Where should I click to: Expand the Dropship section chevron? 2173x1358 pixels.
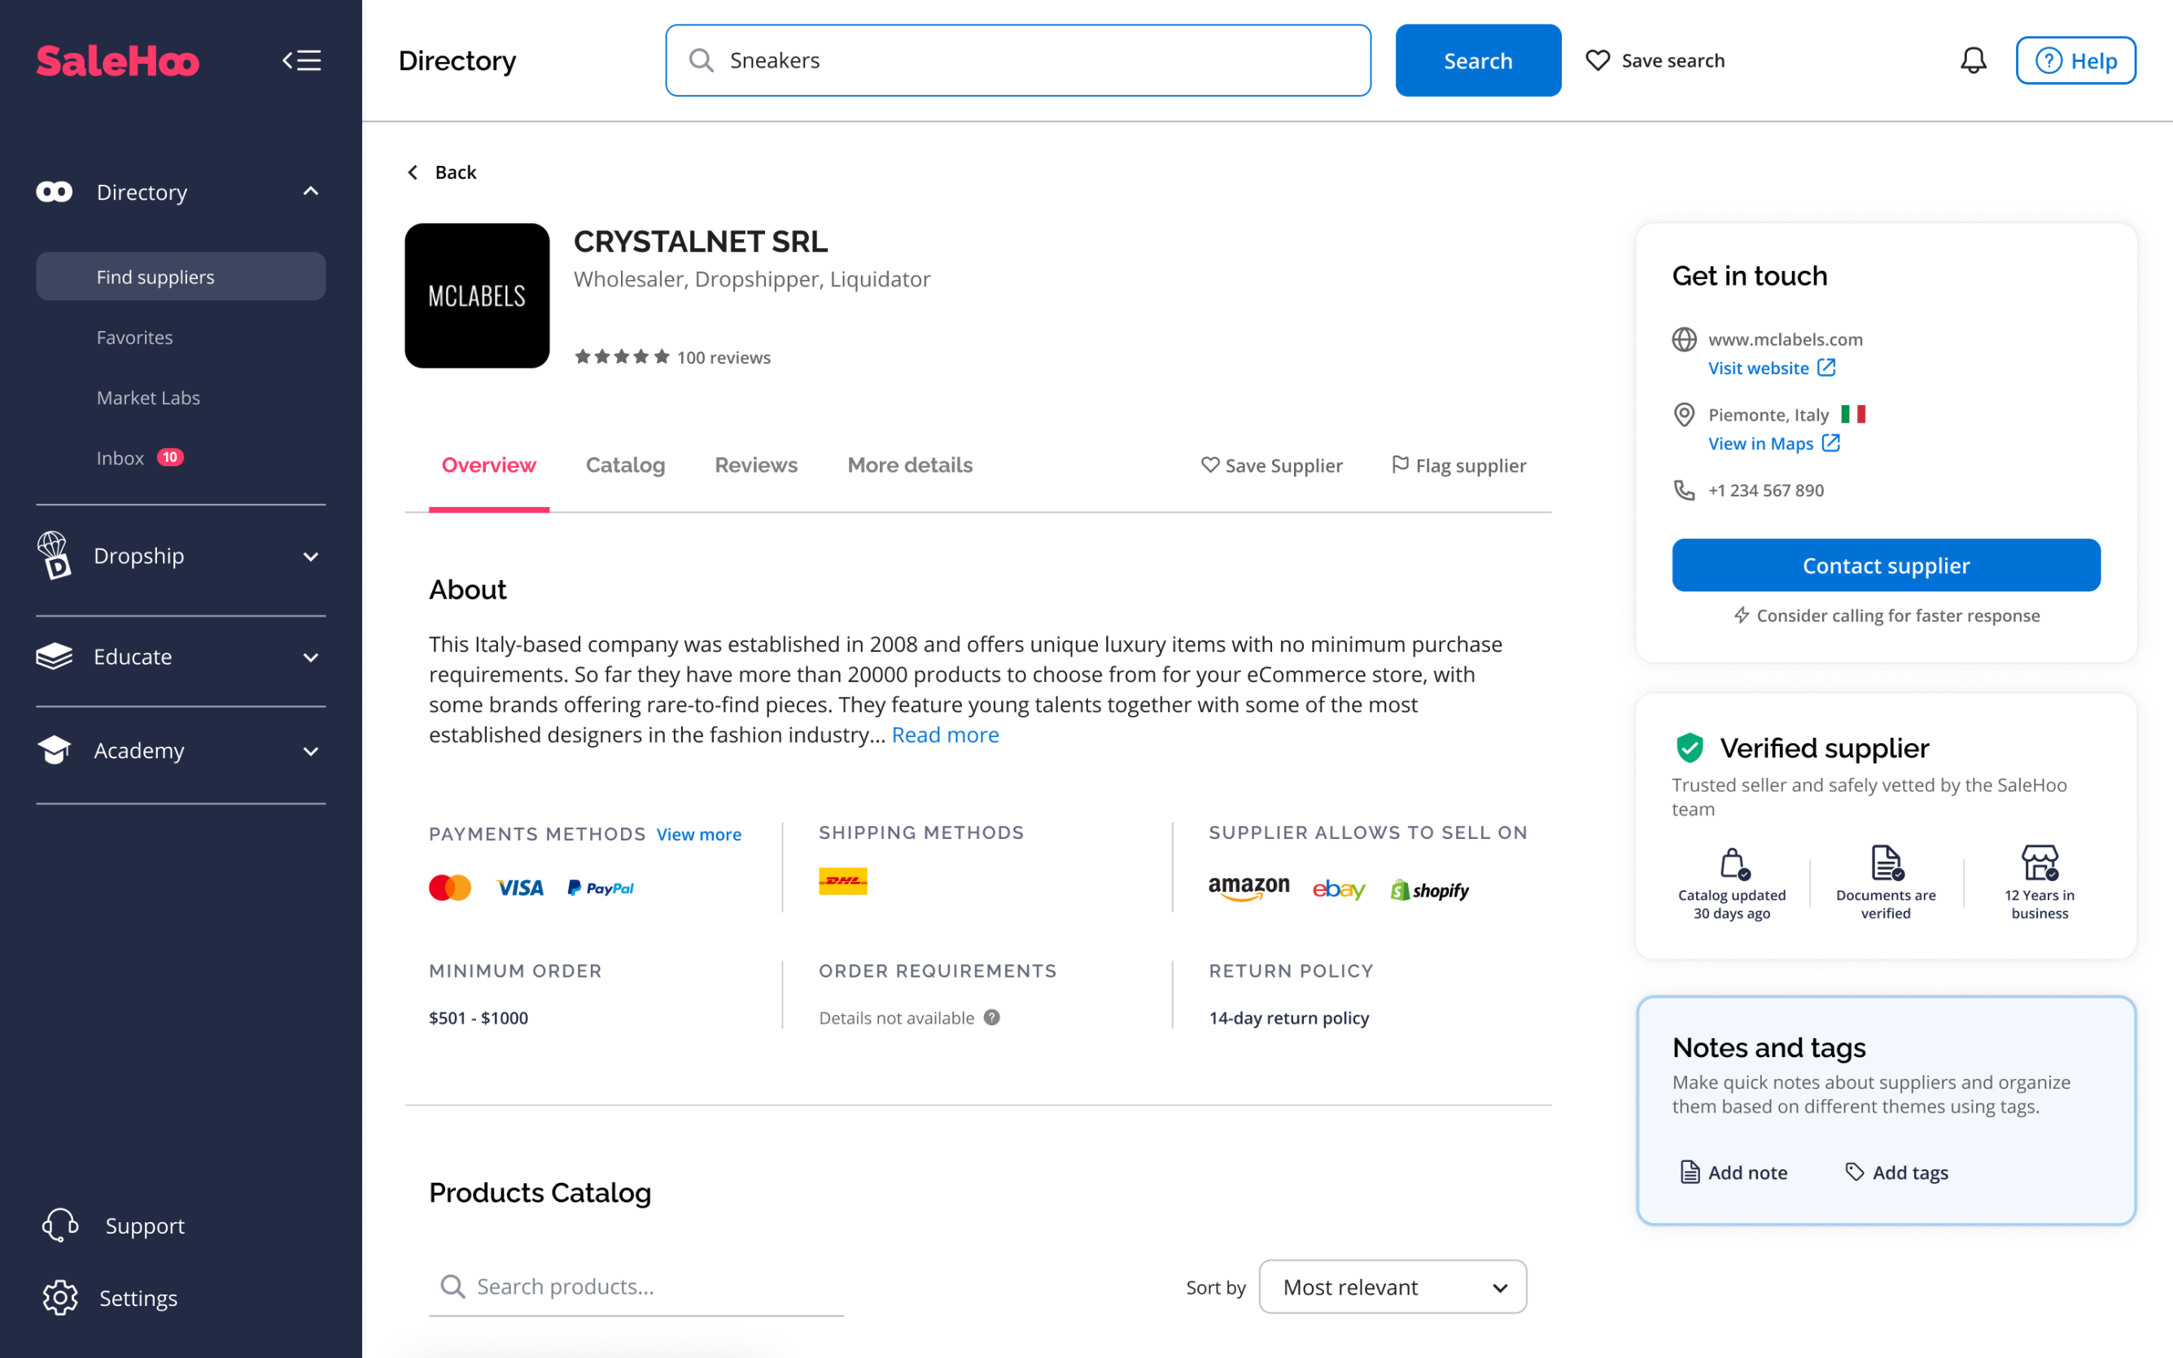[311, 556]
